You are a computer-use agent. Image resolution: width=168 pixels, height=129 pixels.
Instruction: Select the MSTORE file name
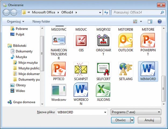click(148, 30)
